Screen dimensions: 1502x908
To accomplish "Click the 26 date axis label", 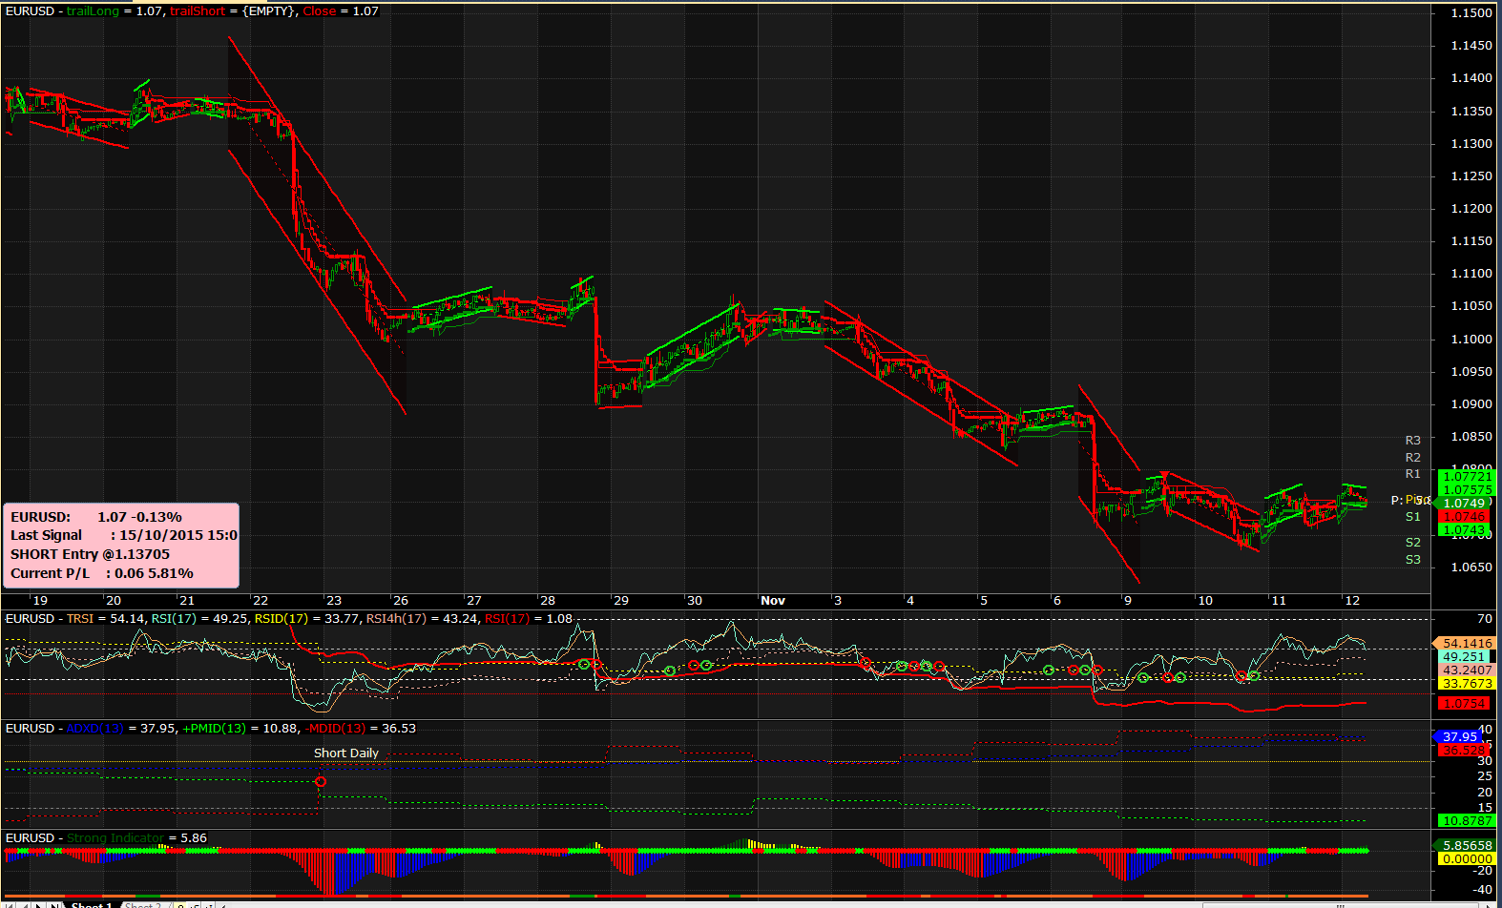I will coord(400,600).
